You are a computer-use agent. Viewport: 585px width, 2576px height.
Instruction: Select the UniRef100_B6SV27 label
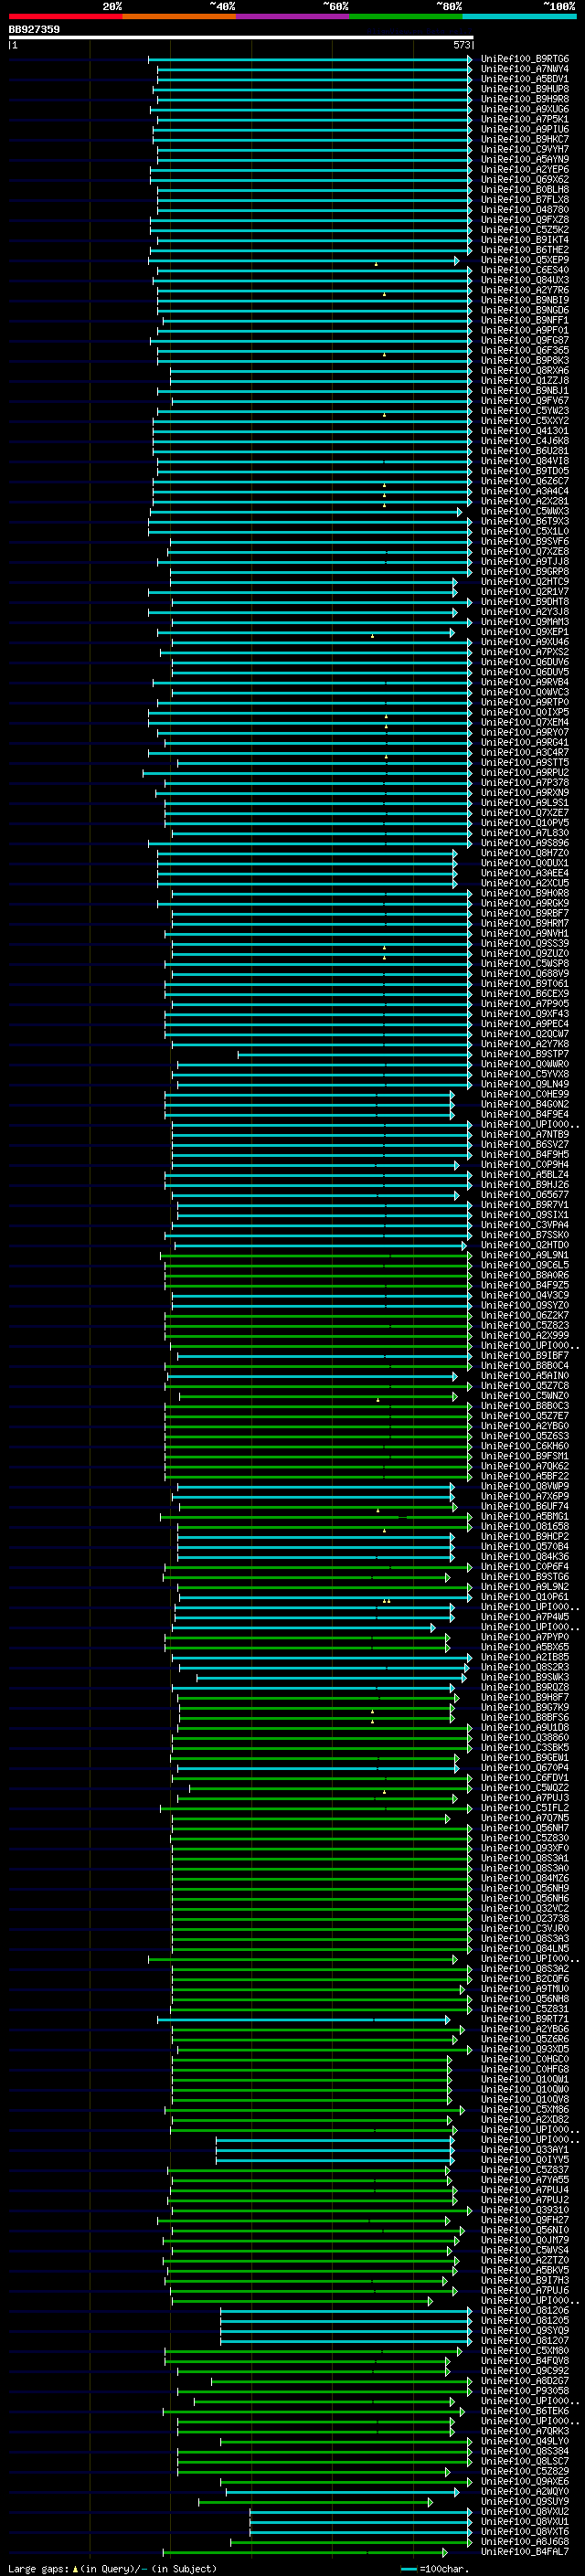pos(525,1144)
